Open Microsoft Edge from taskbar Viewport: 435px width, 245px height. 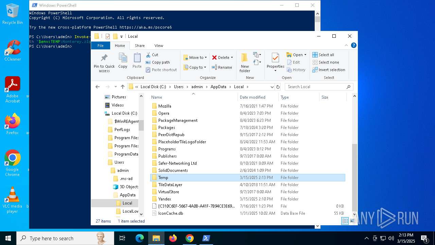tap(140, 238)
